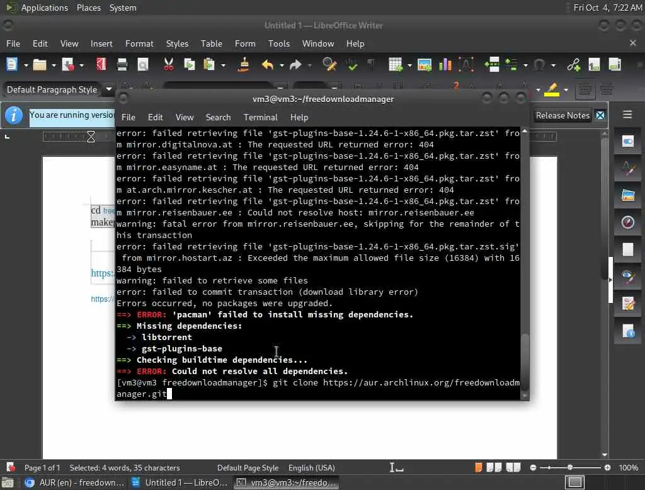Open Terminal menu in terminal window

click(x=260, y=117)
